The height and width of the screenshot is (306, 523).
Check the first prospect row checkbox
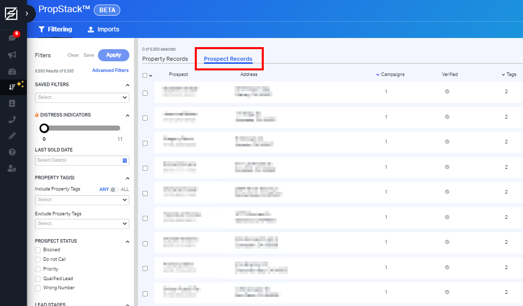145,93
